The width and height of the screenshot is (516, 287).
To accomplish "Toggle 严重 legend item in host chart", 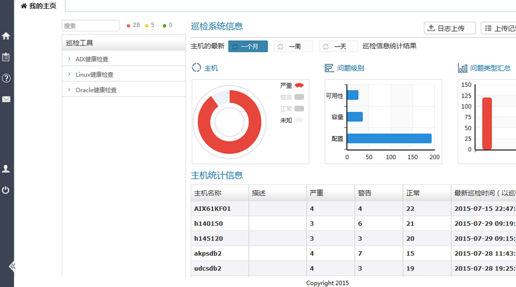I will tap(291, 86).
